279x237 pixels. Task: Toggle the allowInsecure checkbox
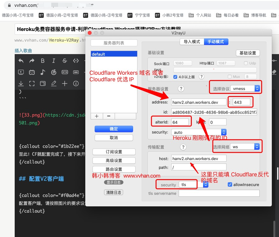tap(230, 184)
